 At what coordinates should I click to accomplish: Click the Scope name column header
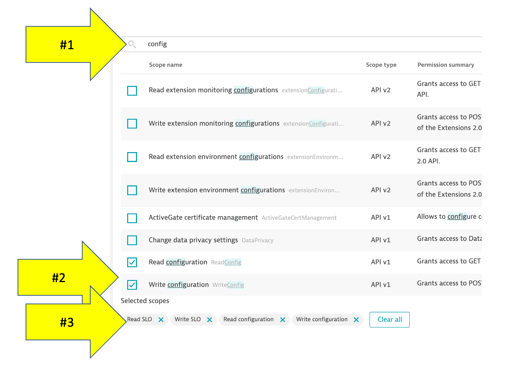pos(166,65)
